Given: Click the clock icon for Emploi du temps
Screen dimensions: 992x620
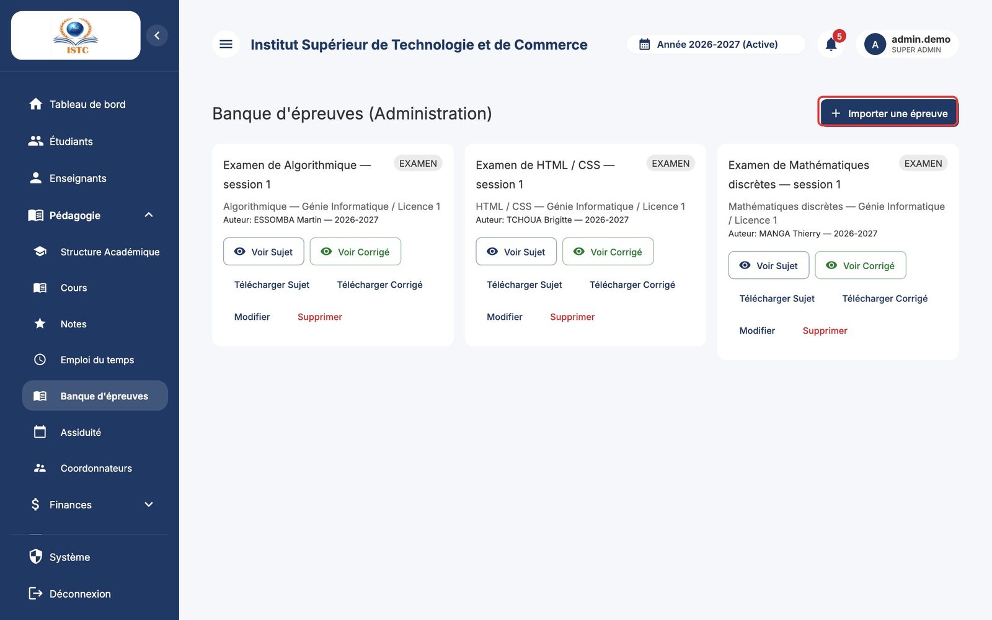Looking at the screenshot, I should (40, 360).
